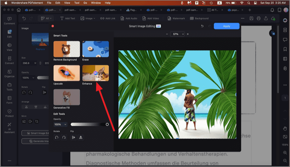The height and width of the screenshot is (167, 290).
Task: Click Add Link in the toolbar
Action: pyautogui.click(x=108, y=18)
